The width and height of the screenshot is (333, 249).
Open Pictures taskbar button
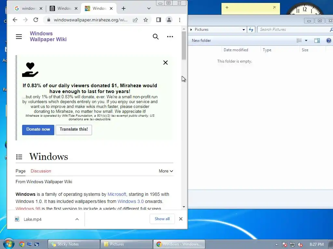click(x=127, y=244)
